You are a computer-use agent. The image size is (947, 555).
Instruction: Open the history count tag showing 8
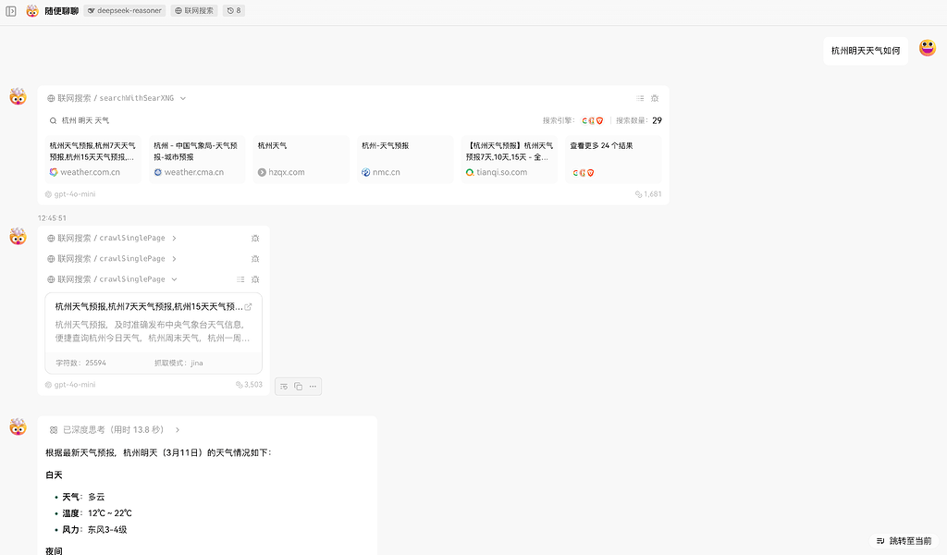click(x=234, y=11)
